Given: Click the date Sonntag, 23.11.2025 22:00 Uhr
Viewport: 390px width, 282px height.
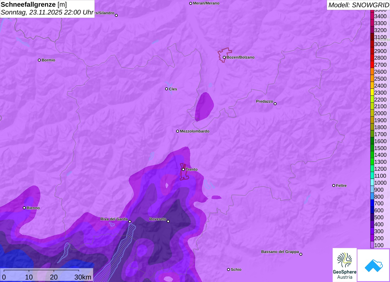Looking at the screenshot, I should [x=47, y=12].
